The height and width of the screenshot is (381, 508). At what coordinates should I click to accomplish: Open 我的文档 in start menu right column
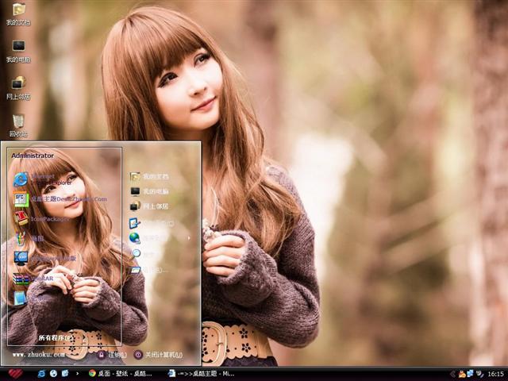tap(149, 176)
